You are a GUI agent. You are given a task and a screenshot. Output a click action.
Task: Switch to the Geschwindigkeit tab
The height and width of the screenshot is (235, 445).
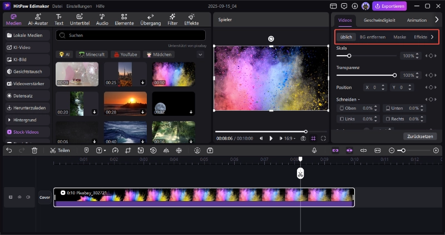tap(379, 20)
